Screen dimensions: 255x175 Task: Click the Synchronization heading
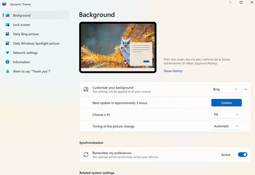point(91,143)
